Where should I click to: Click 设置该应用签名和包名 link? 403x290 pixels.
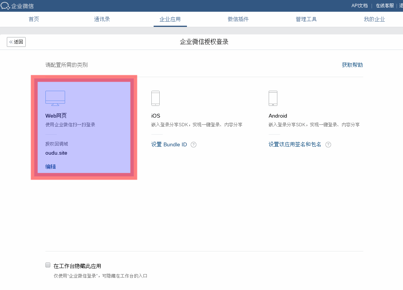[x=295, y=144]
